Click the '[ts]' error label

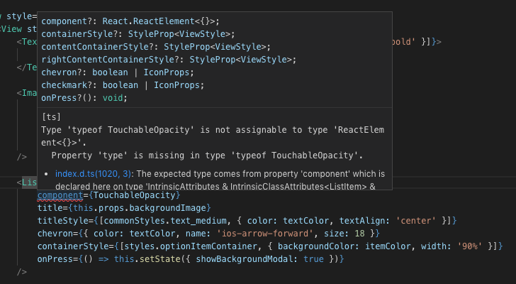click(51, 117)
